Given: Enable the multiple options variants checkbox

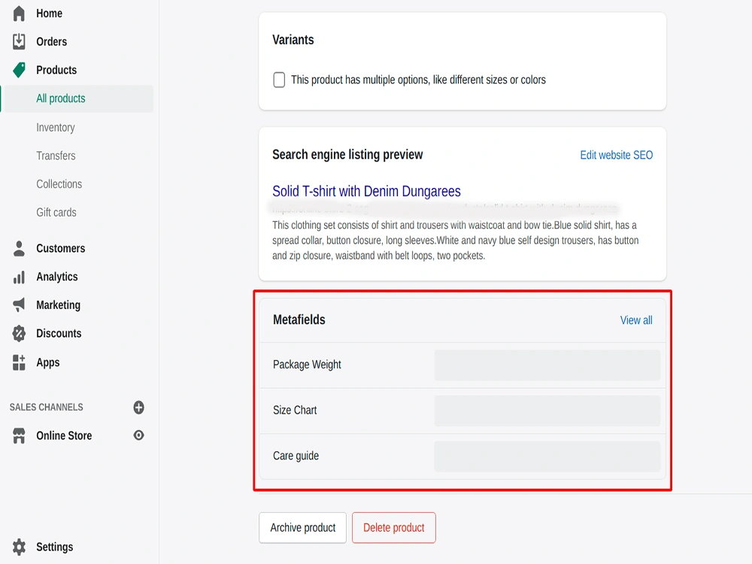Looking at the screenshot, I should point(279,80).
